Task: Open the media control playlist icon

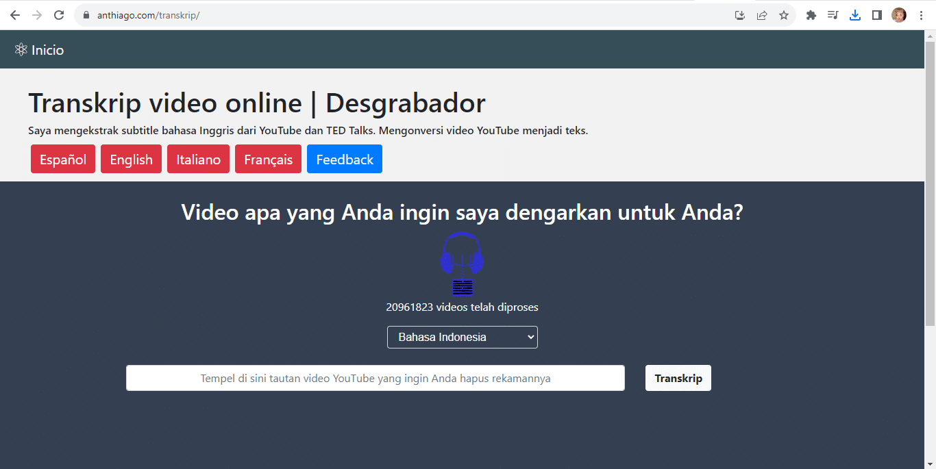Action: [833, 15]
